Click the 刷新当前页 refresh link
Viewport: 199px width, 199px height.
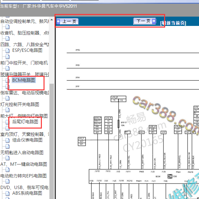pyautogui.click(x=173, y=23)
